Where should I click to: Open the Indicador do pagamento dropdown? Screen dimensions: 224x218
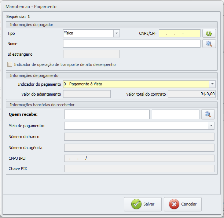coord(212,84)
